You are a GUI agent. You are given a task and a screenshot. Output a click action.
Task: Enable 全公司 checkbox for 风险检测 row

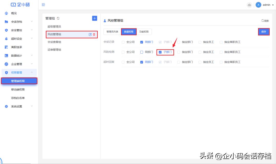[x=123, y=52]
